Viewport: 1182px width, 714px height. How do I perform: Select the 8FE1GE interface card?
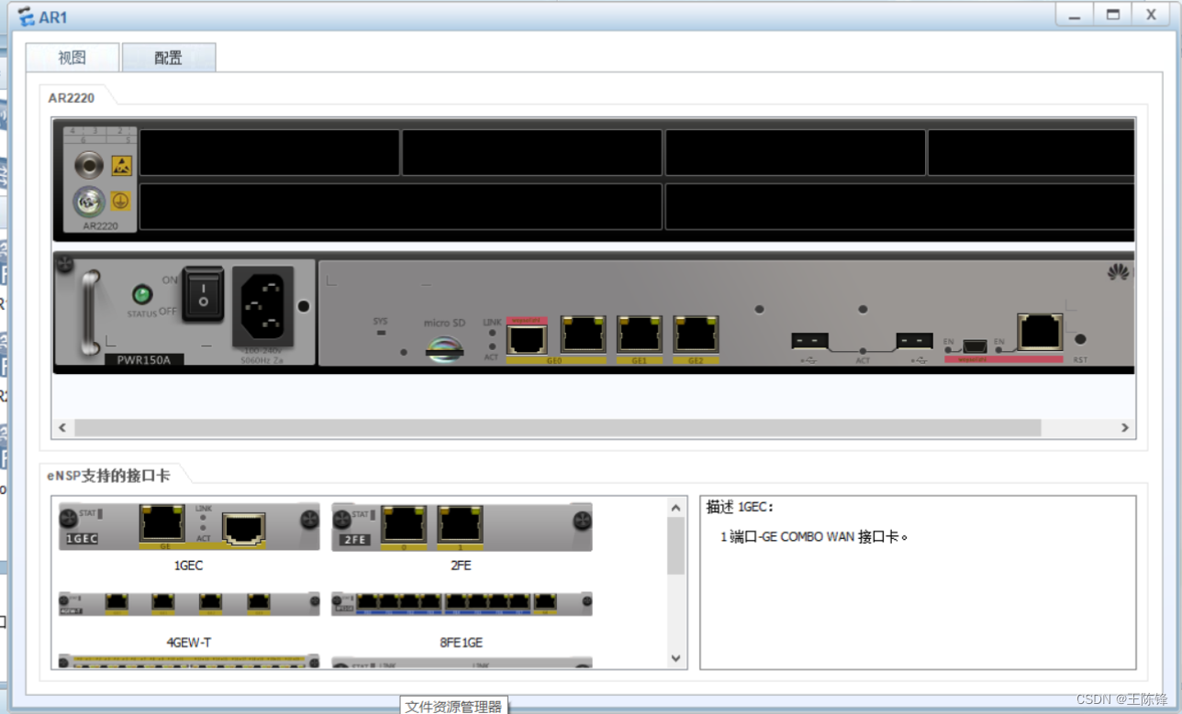[x=462, y=603]
